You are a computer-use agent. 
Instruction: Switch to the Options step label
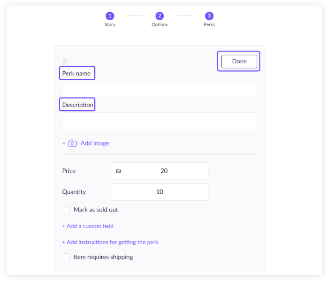tap(160, 24)
